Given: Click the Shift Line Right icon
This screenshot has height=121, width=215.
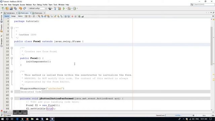Looking at the screenshot, I should point(69,16).
